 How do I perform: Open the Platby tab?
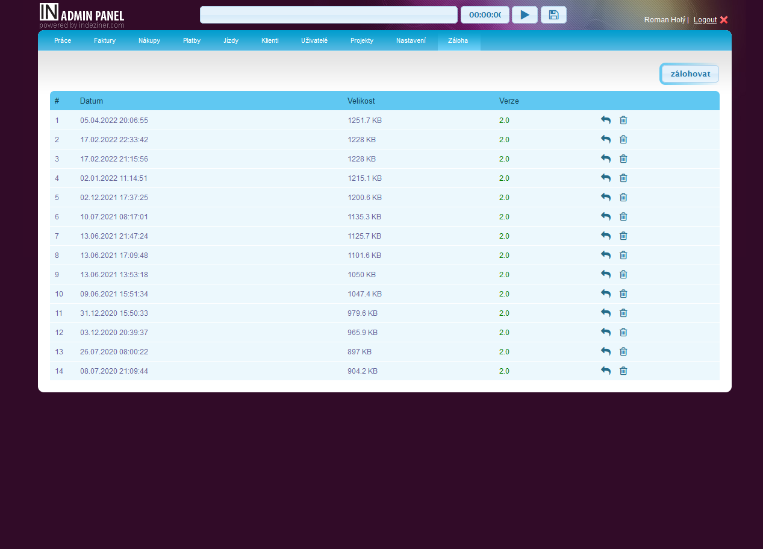192,40
